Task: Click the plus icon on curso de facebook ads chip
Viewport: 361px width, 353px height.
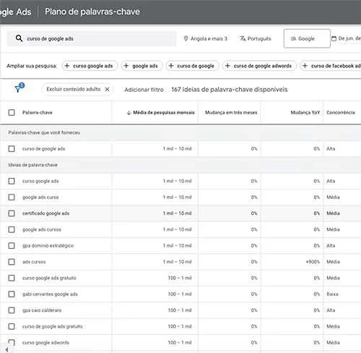Action: [x=305, y=66]
